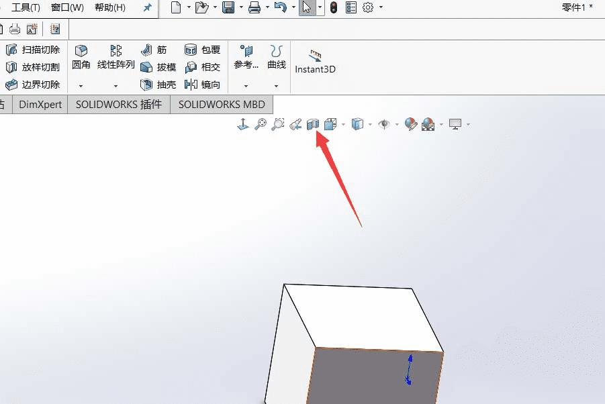605x404 pixels.
Task: Click the Zoom to Fit magnifier icon
Action: [x=261, y=124]
